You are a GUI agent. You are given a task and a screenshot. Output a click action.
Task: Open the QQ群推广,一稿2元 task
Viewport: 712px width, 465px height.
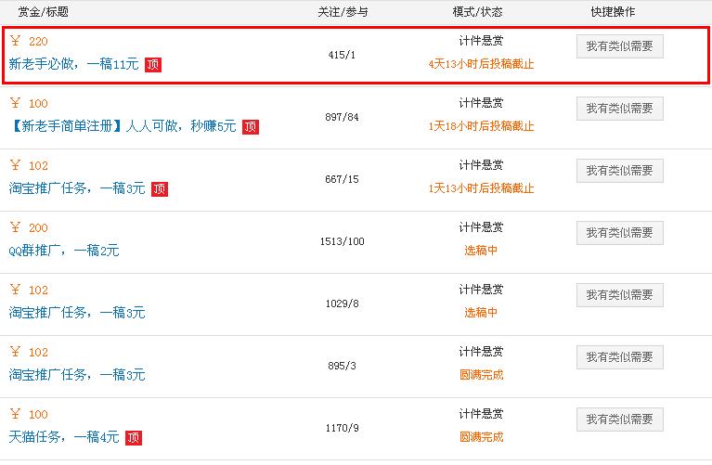[x=64, y=251]
